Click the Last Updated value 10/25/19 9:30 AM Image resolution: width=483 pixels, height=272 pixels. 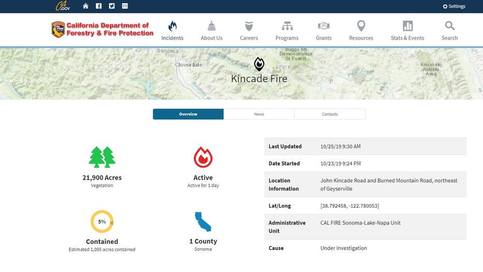pos(340,146)
